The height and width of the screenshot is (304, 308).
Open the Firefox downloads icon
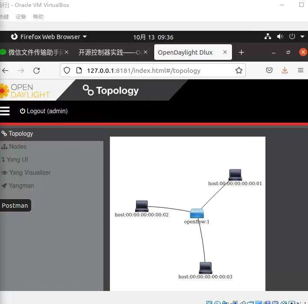[x=285, y=70]
